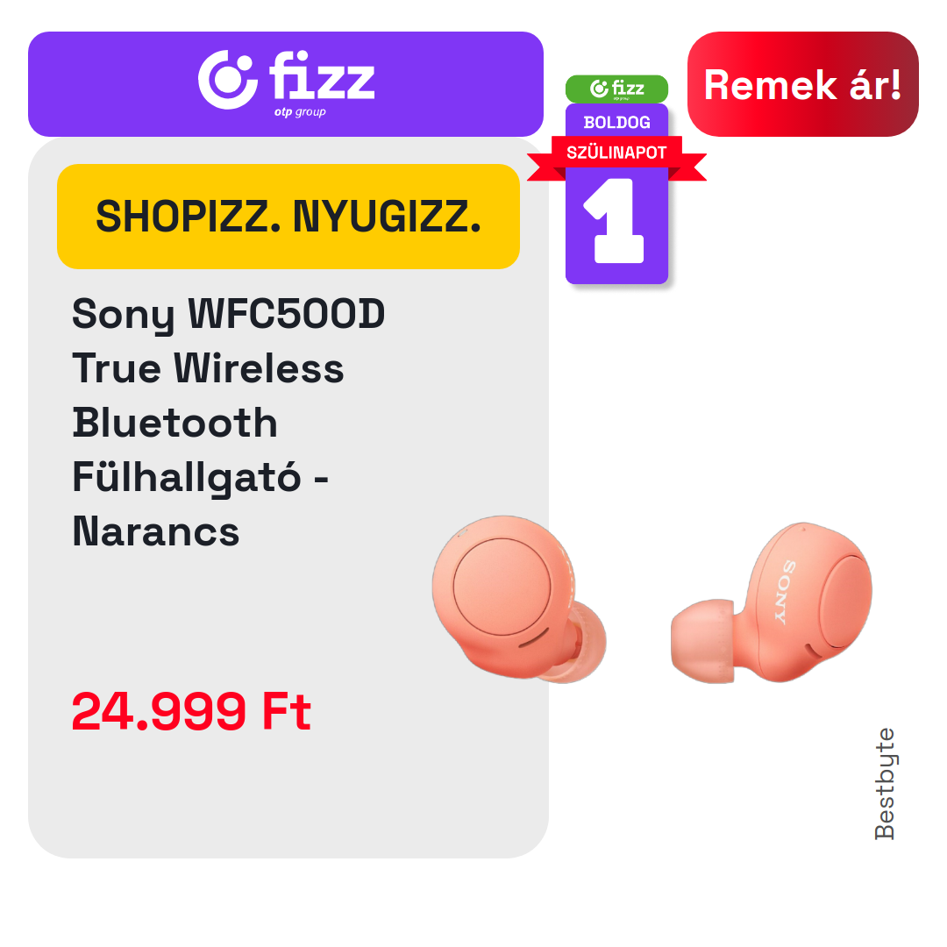Click the red 24.999 Ft price
Image resolution: width=947 pixels, height=947 pixels.
[191, 711]
